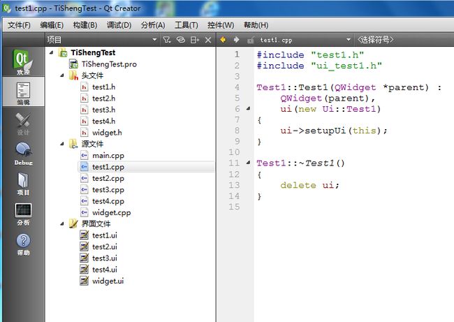Fold the destructor block at line 11
Image resolution: width=454 pixels, height=322 pixels.
[248, 163]
